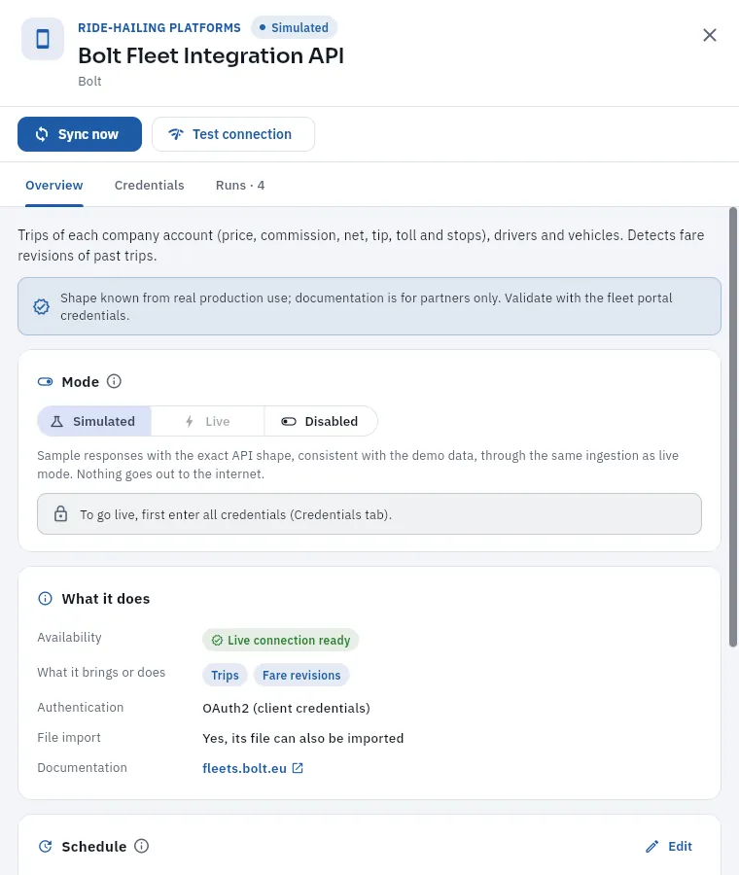The width and height of the screenshot is (739, 875).
Task: Select the Simulated mode option
Action: tap(94, 421)
